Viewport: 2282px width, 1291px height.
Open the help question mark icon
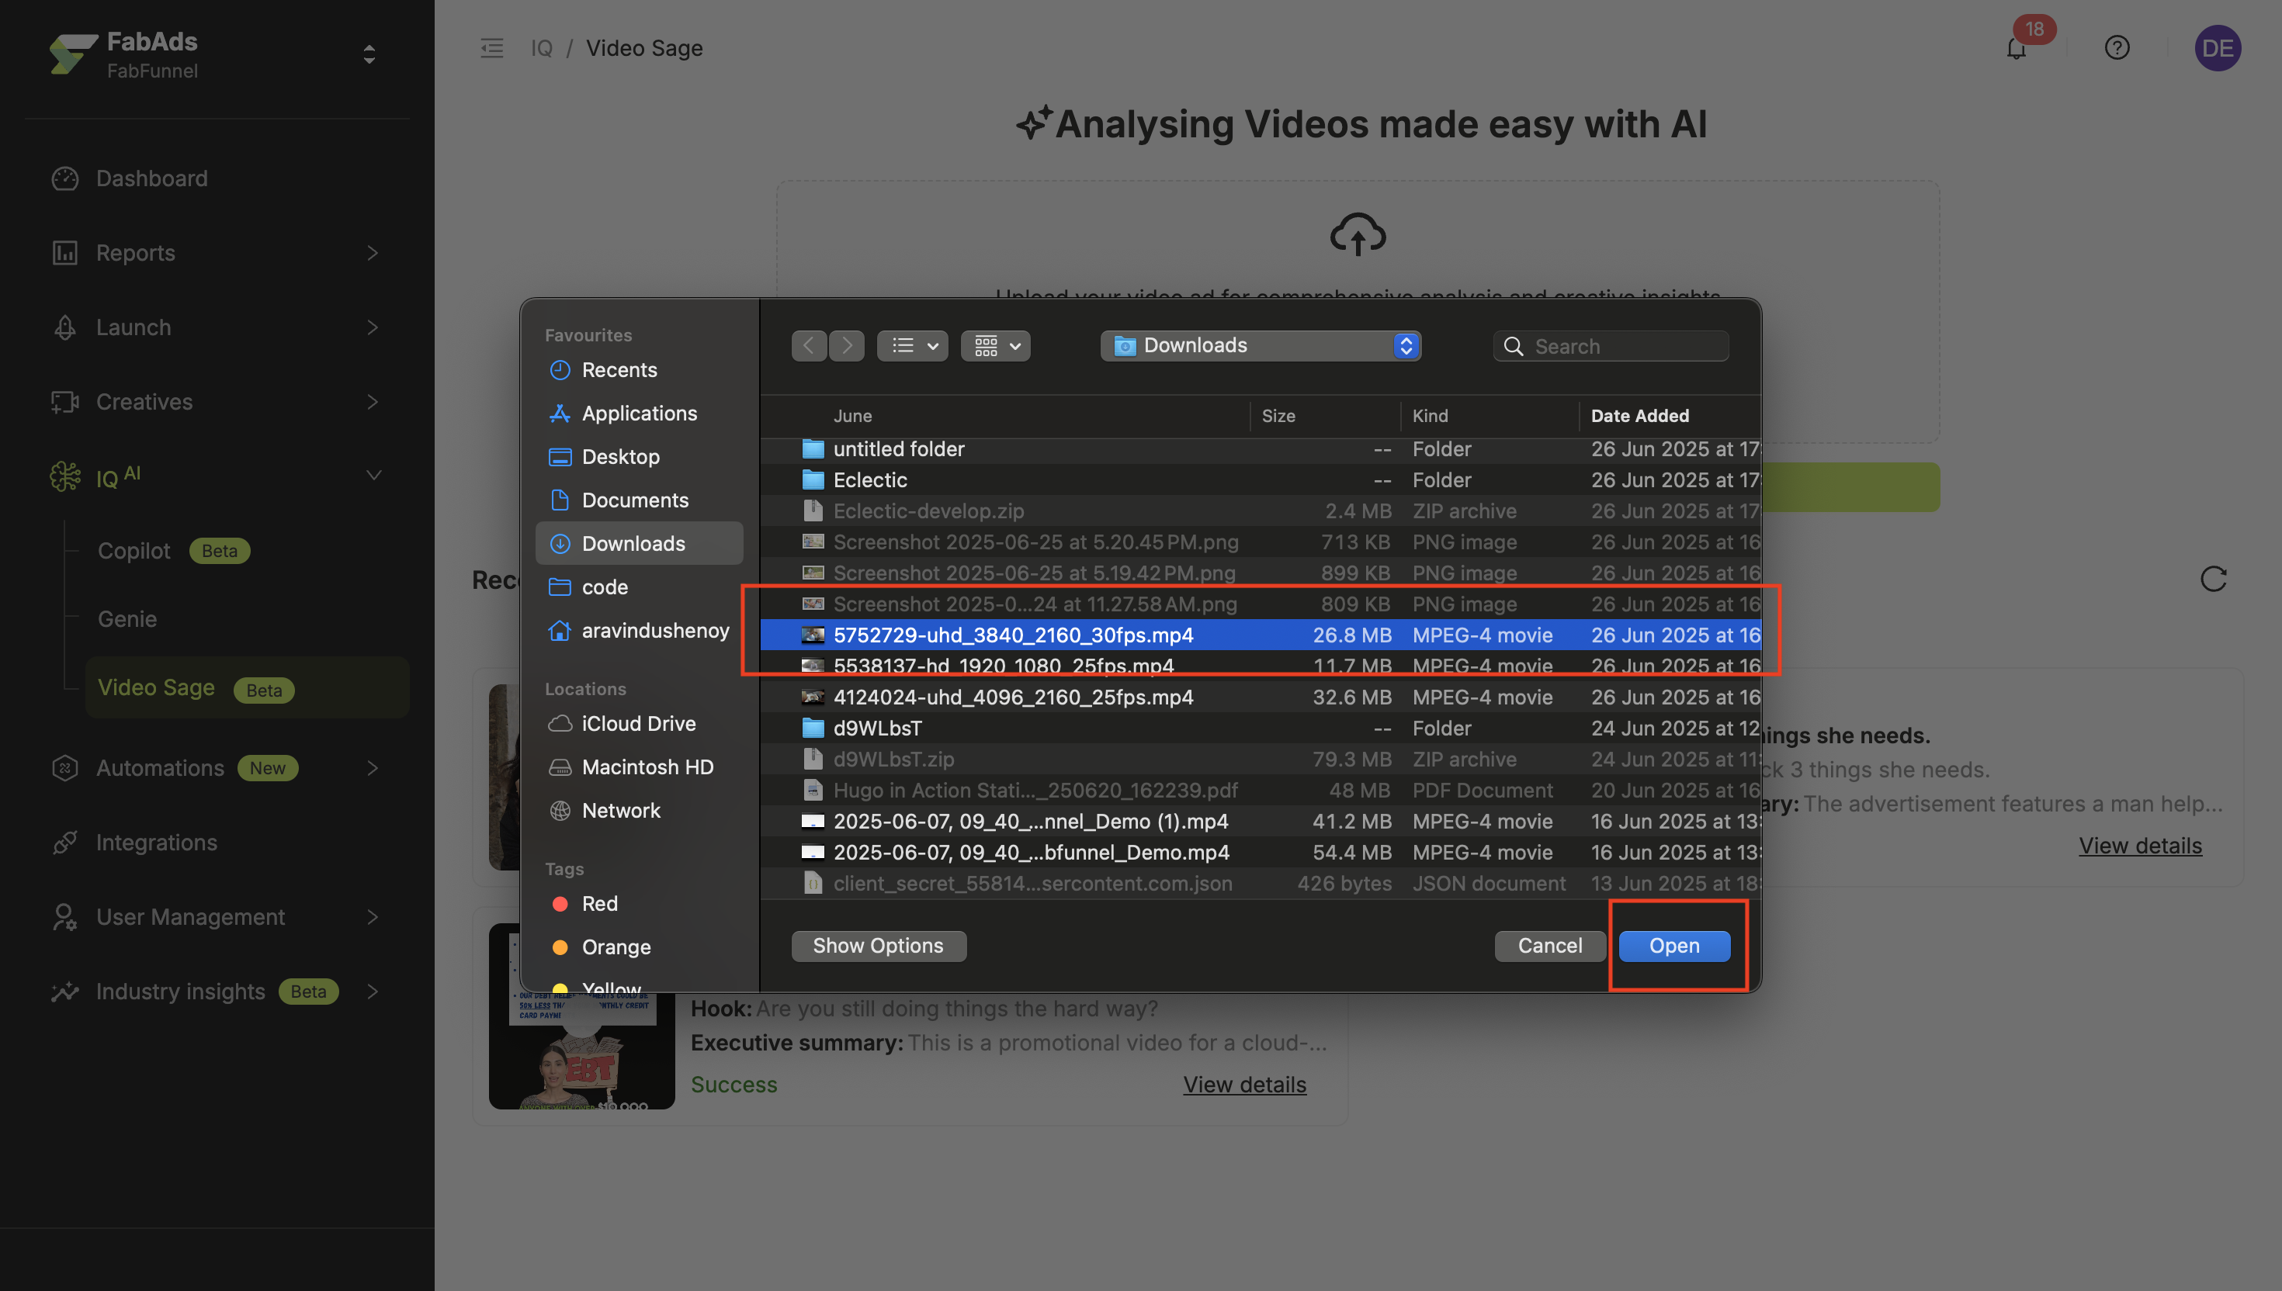click(x=2116, y=48)
